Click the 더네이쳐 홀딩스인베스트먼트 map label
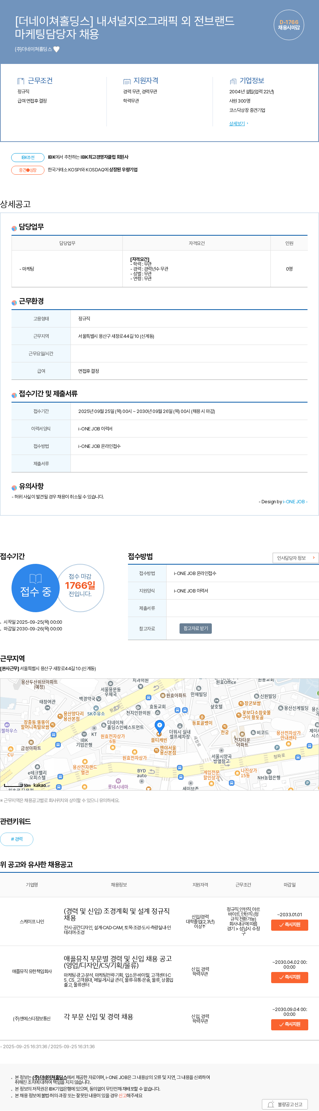This screenshot has height=1111, width=319. click(125, 724)
